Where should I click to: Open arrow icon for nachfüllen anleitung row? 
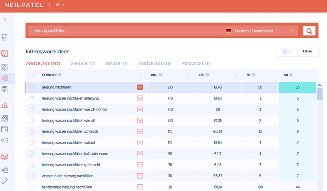pyautogui.click(x=140, y=98)
